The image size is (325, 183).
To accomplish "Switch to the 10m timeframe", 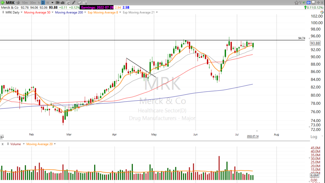I will point(25,3).
